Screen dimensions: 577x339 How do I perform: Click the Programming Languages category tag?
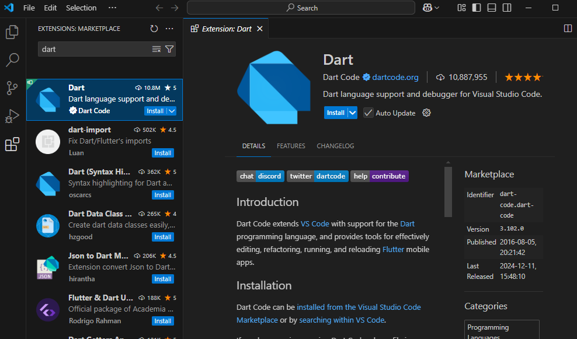tap(502, 330)
